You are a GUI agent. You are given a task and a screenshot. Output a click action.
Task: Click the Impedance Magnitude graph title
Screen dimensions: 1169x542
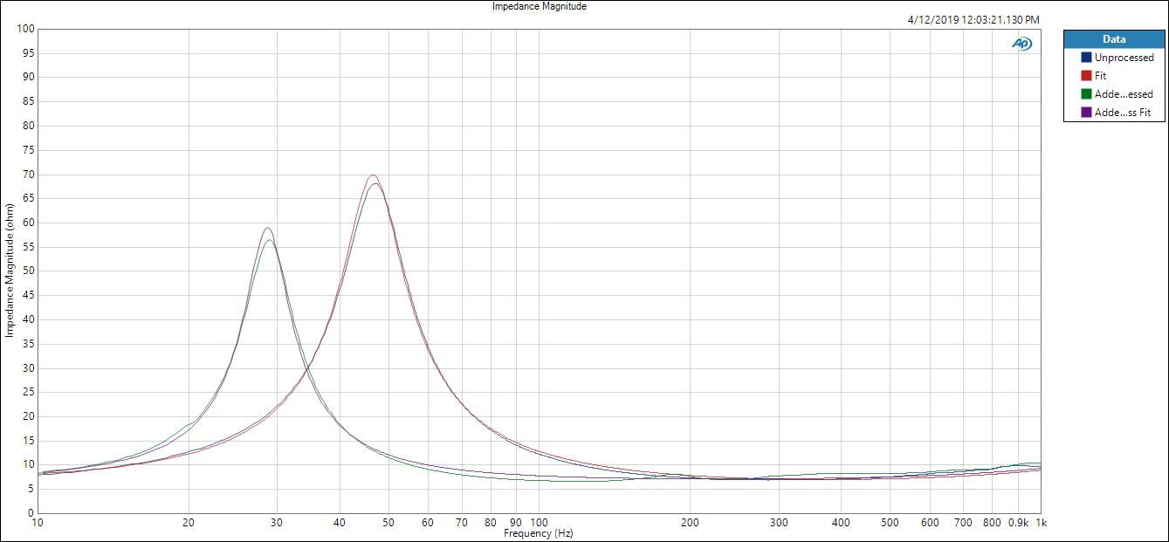tap(540, 6)
